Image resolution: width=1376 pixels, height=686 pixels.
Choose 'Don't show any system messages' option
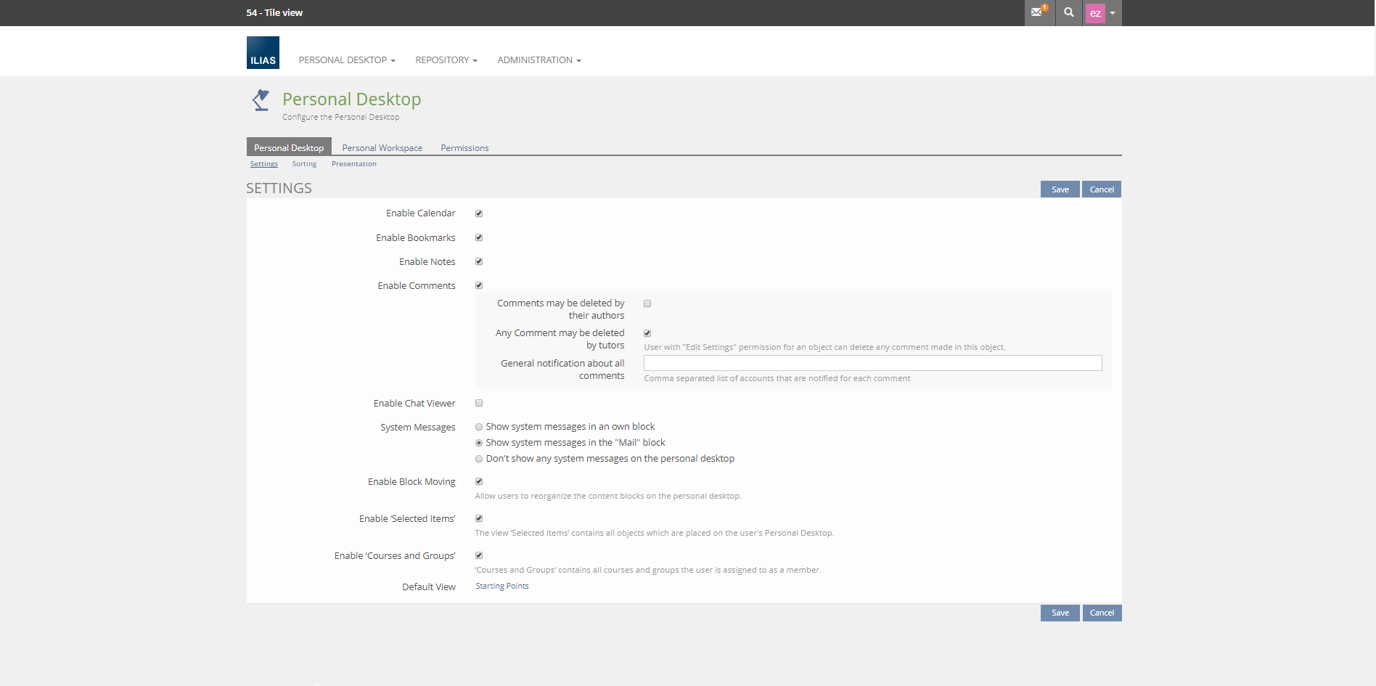tap(479, 459)
